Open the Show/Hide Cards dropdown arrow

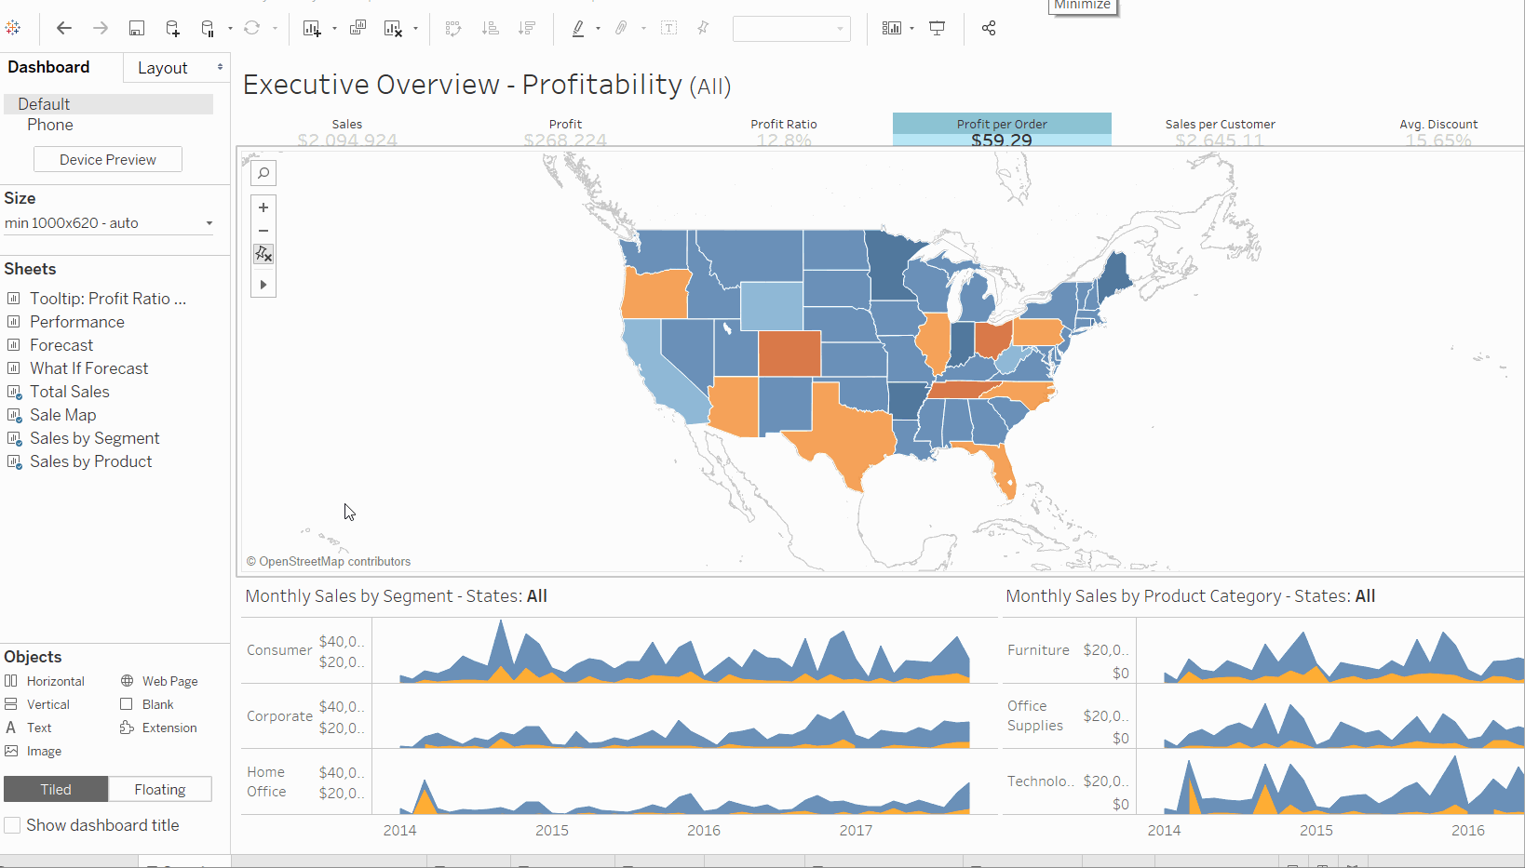[911, 28]
